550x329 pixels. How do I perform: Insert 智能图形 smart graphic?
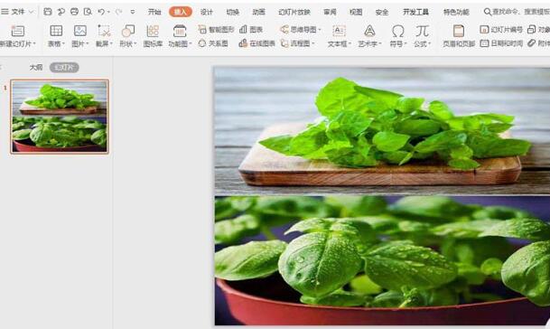pyautogui.click(x=216, y=30)
